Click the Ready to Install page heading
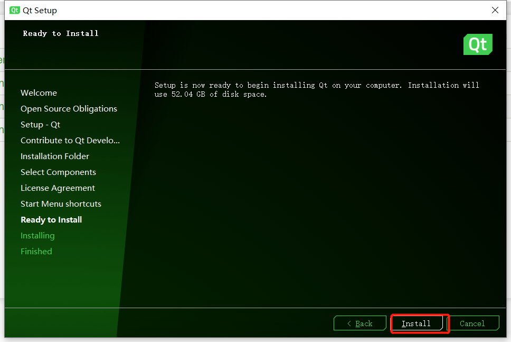This screenshot has height=342, width=511. click(61, 33)
